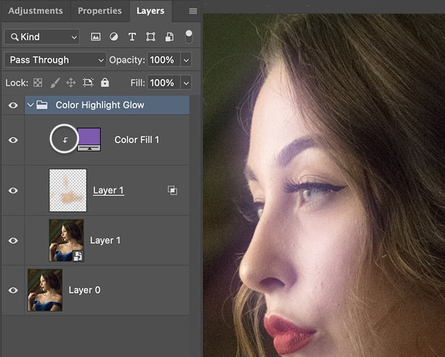Lock artboard nesting icon
The width and height of the screenshot is (445, 357).
tap(88, 83)
